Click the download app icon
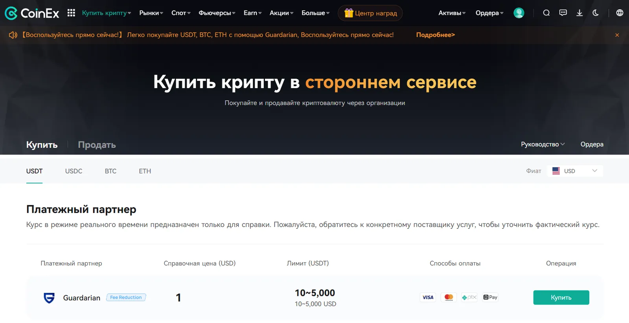Screen dimensions: 629x323 pos(579,13)
